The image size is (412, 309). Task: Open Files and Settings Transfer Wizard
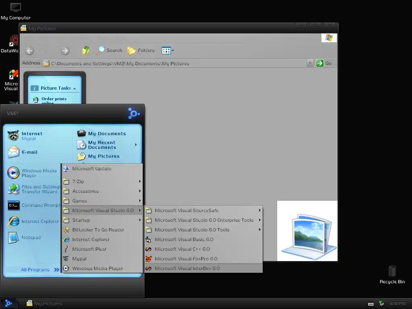point(34,189)
